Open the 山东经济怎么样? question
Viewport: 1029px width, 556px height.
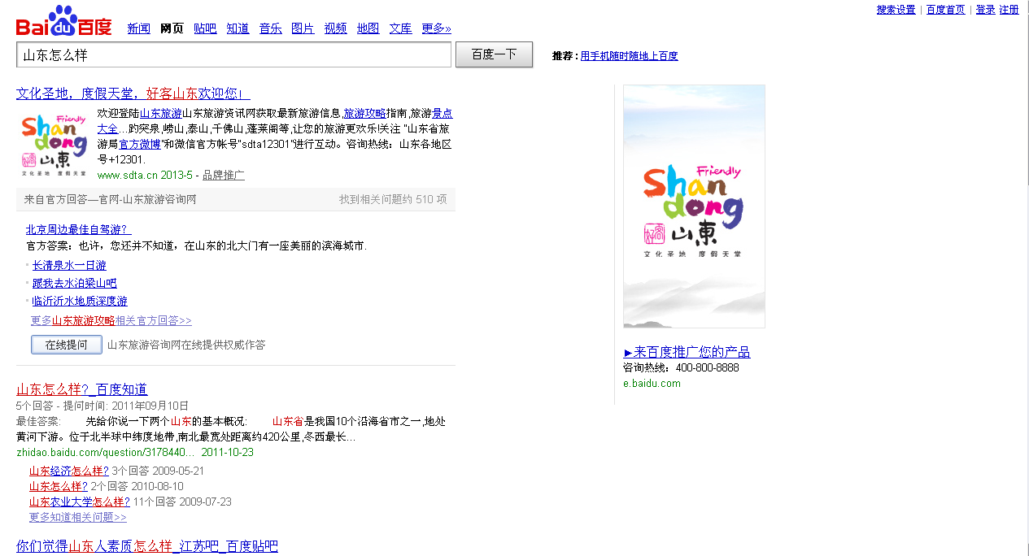coord(69,471)
